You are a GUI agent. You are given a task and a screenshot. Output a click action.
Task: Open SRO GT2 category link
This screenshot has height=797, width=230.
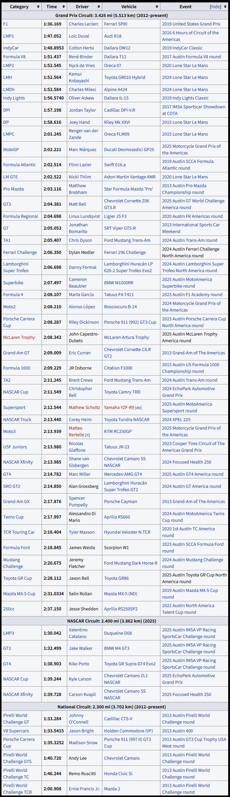(11, 486)
